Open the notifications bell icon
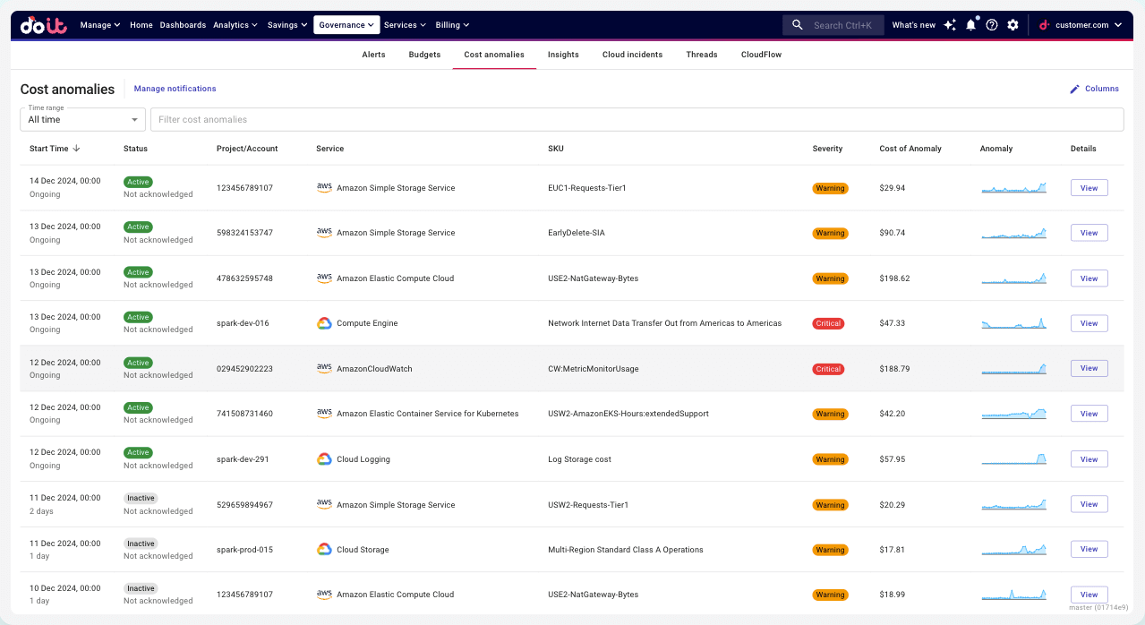Screen dimensions: 1145x625 pyautogui.click(x=970, y=25)
